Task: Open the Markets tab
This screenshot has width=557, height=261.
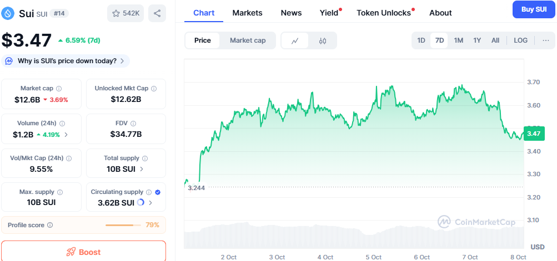Action: 247,13
